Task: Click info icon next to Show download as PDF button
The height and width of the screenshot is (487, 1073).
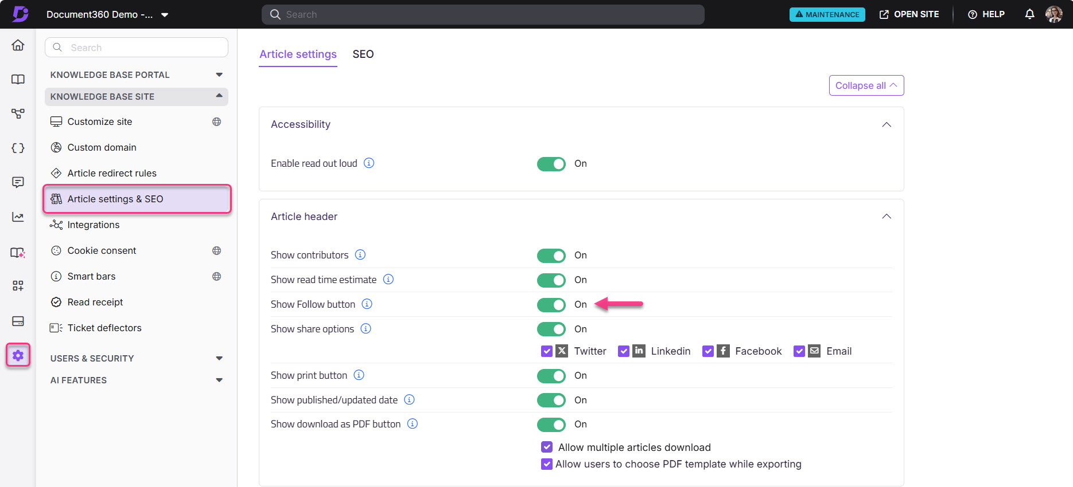Action: 413,423
